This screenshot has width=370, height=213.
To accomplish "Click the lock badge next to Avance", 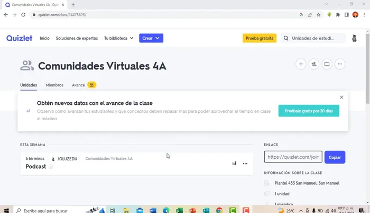I will [x=91, y=85].
